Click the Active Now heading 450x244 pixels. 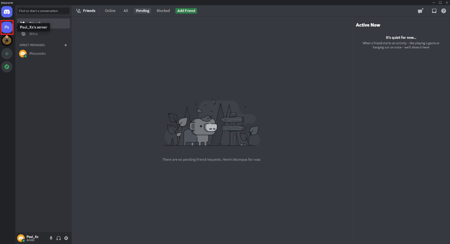pyautogui.click(x=368, y=25)
